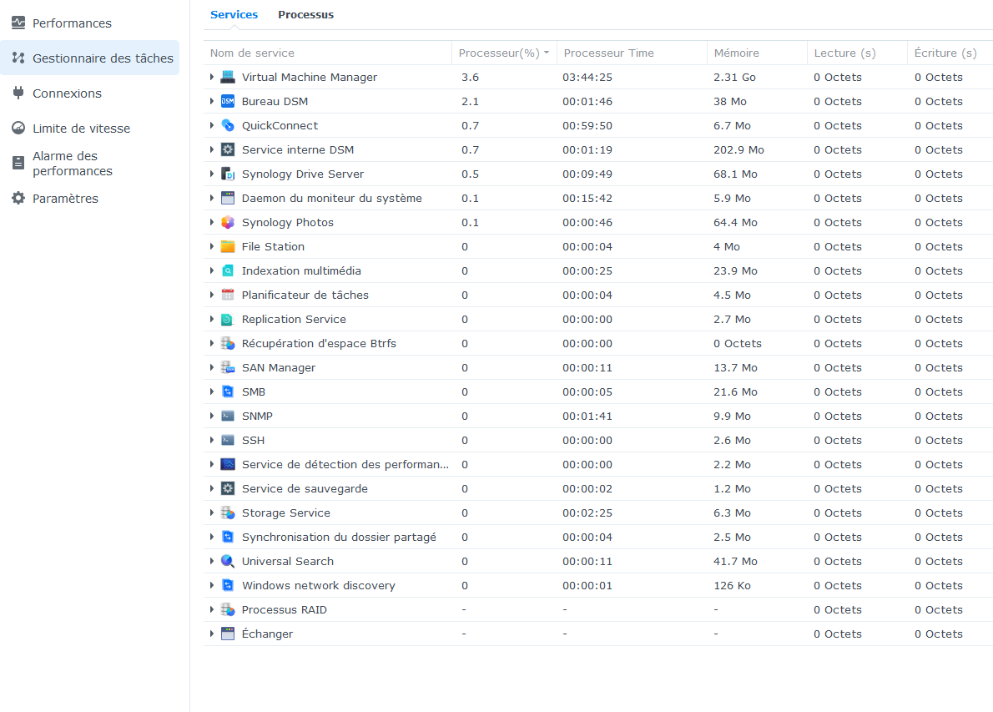
Task: Expand the Synology Photos row
Action: click(211, 222)
